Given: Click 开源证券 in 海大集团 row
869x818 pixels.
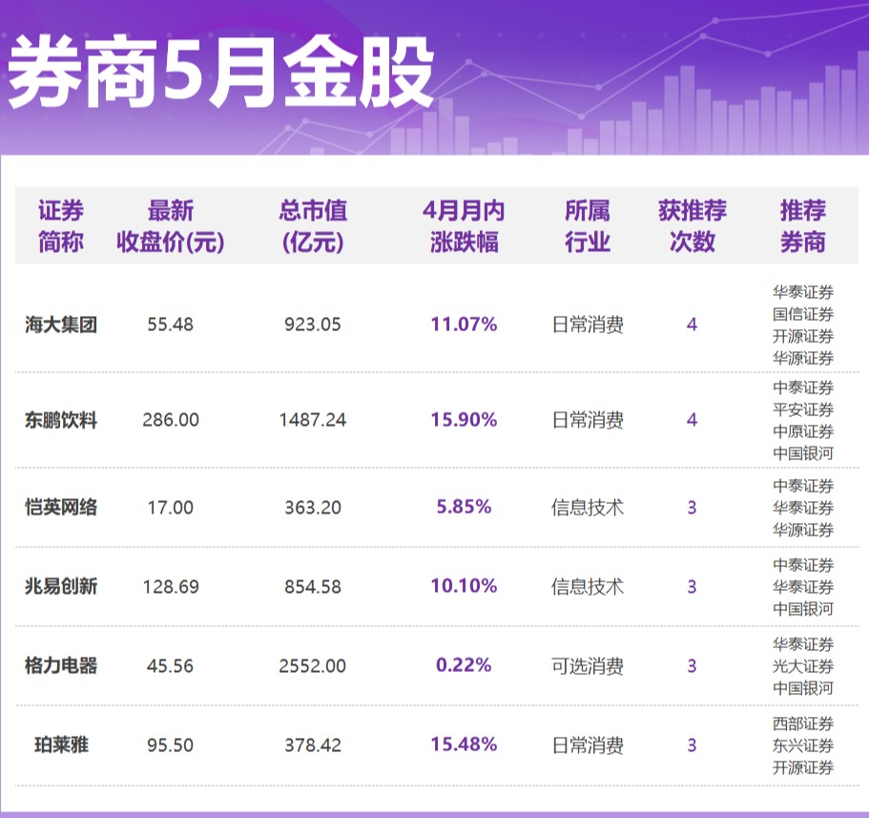Looking at the screenshot, I should [803, 336].
